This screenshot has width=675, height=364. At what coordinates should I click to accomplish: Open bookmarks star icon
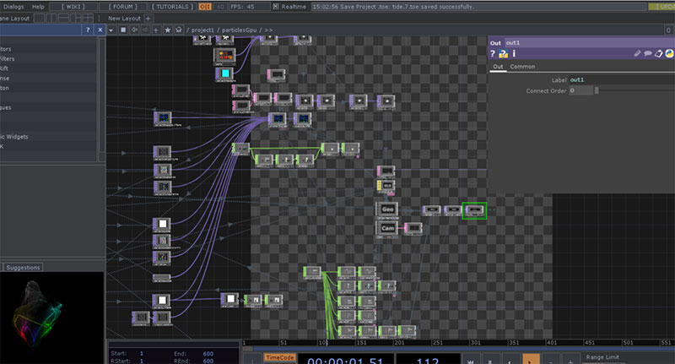click(167, 30)
